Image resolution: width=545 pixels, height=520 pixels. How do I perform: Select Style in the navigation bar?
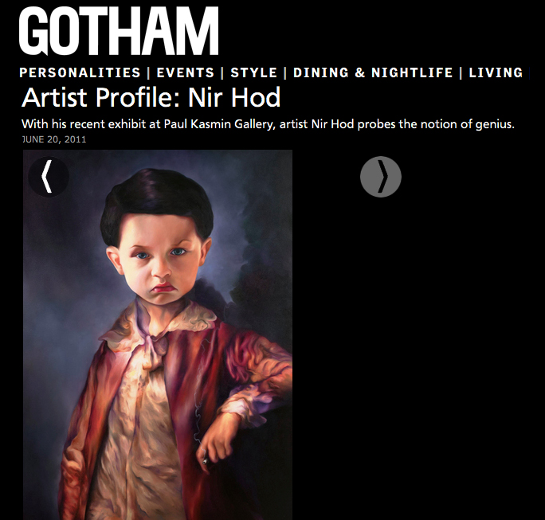253,72
